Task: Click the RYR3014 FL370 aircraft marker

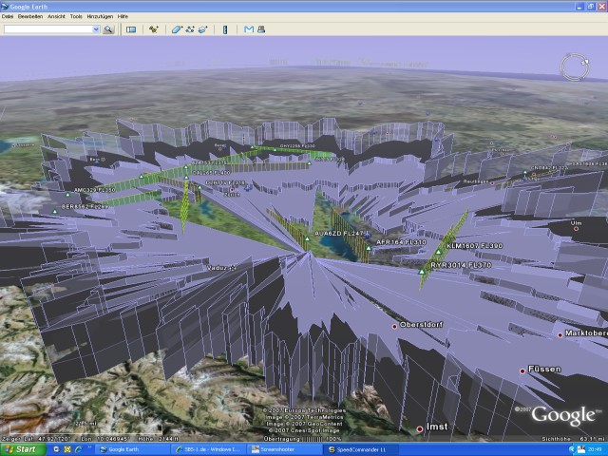Action: tap(422, 272)
